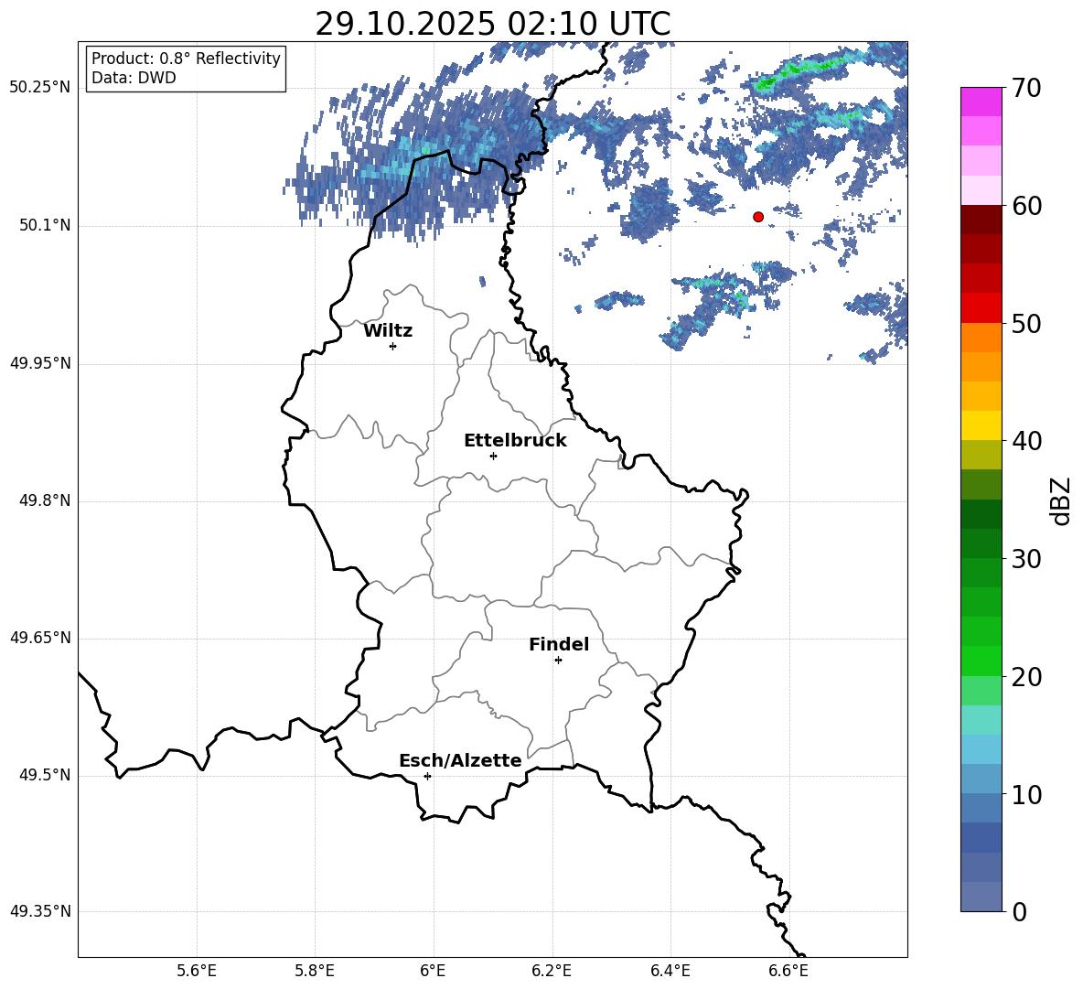Click the 6°E longitude label
Viewport: 1083px width, 989px height.
pyautogui.click(x=433, y=971)
